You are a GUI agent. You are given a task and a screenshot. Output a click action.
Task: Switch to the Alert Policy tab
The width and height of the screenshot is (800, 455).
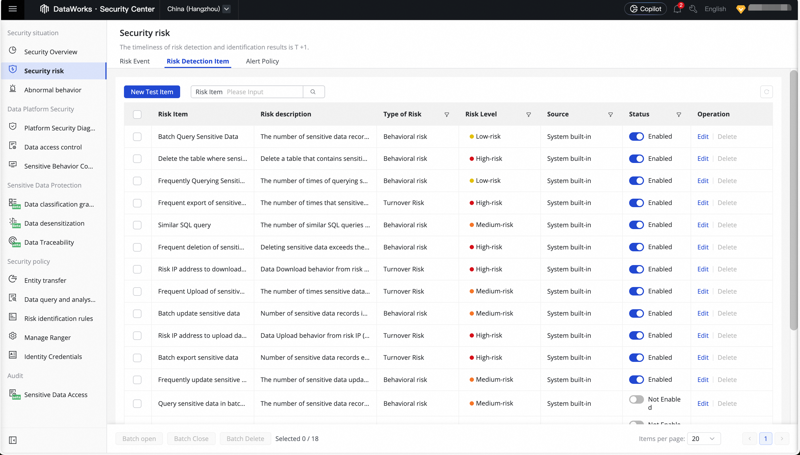[262, 61]
